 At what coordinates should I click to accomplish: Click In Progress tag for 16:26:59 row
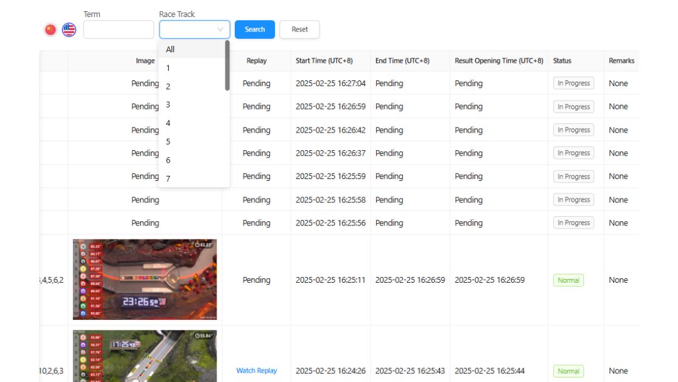(574, 106)
